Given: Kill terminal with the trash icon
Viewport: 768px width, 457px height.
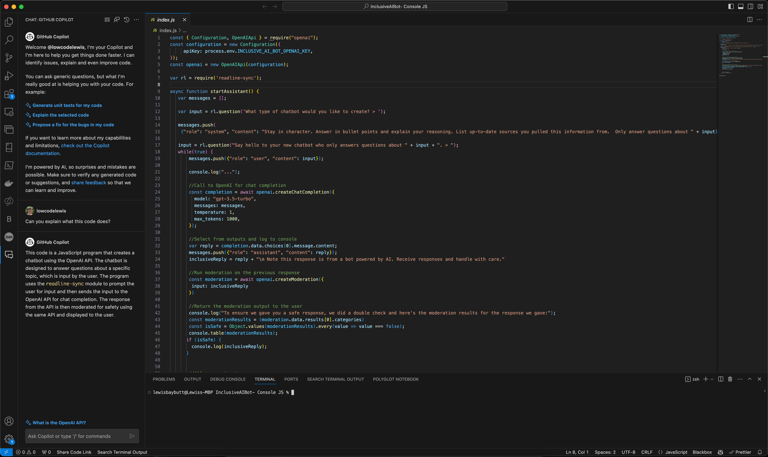Looking at the screenshot, I should [x=730, y=379].
